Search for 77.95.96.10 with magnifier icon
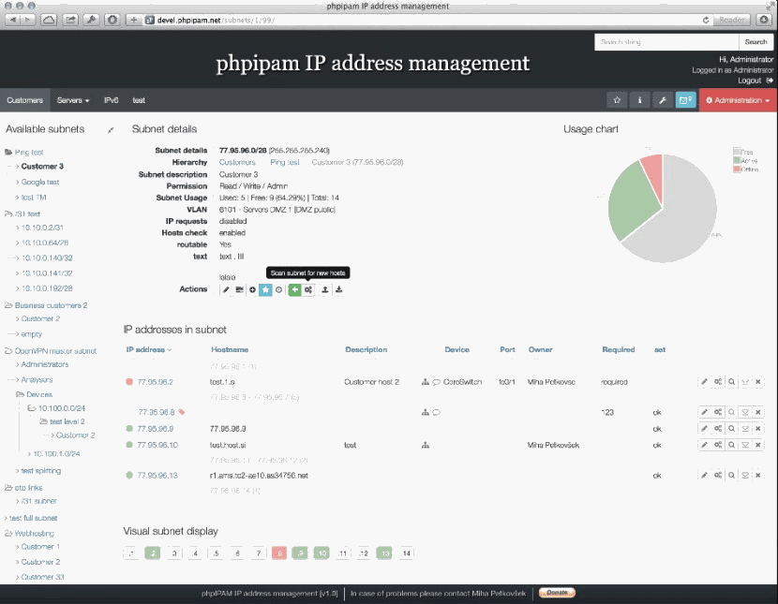The width and height of the screenshot is (778, 604). pos(731,445)
